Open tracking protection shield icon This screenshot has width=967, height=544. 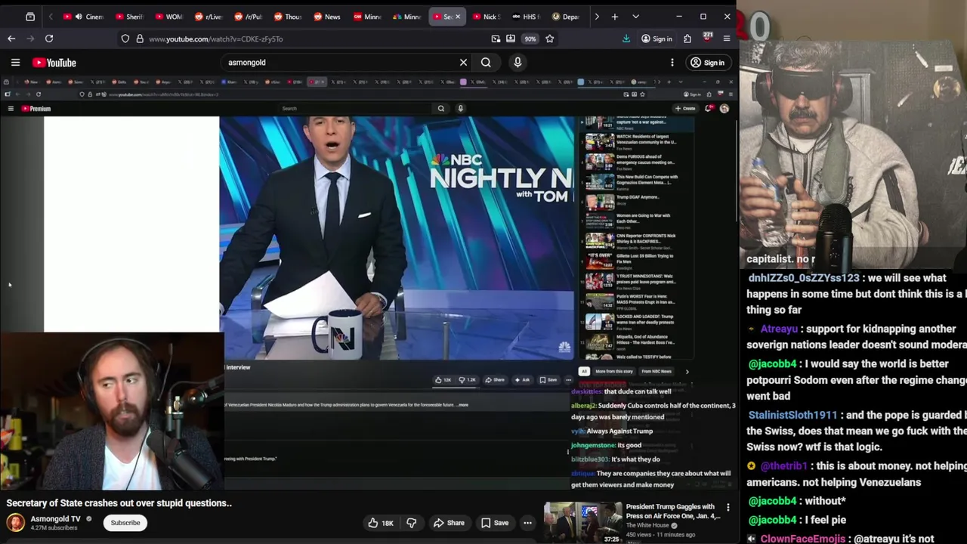pos(125,39)
